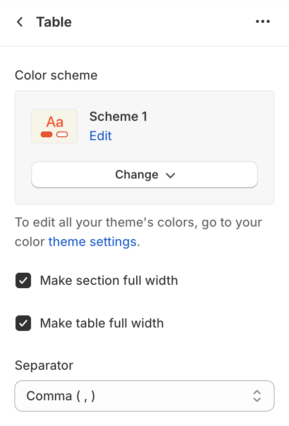
Task: Click the filled orange pill in scheme preview
Action: (47, 134)
